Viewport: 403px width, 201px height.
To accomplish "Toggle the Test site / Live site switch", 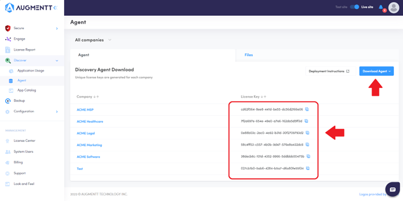I will click(354, 7).
